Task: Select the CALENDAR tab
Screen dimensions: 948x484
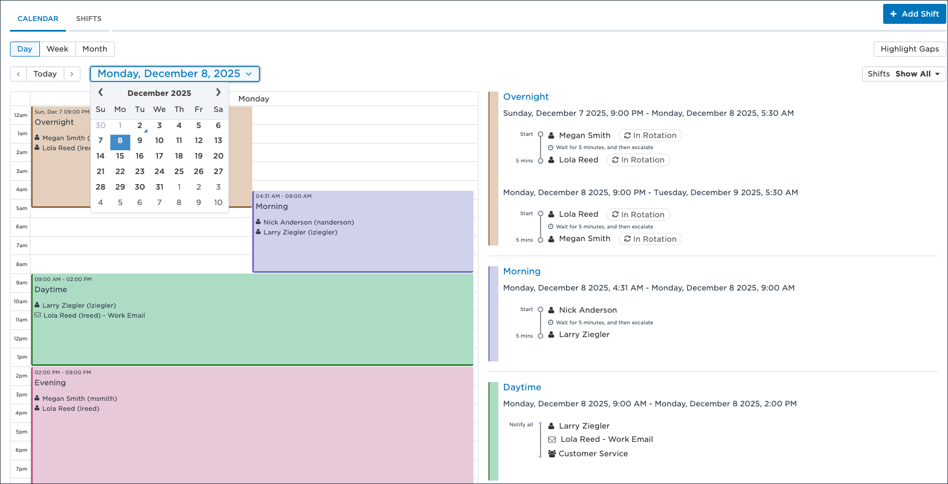Action: tap(38, 18)
